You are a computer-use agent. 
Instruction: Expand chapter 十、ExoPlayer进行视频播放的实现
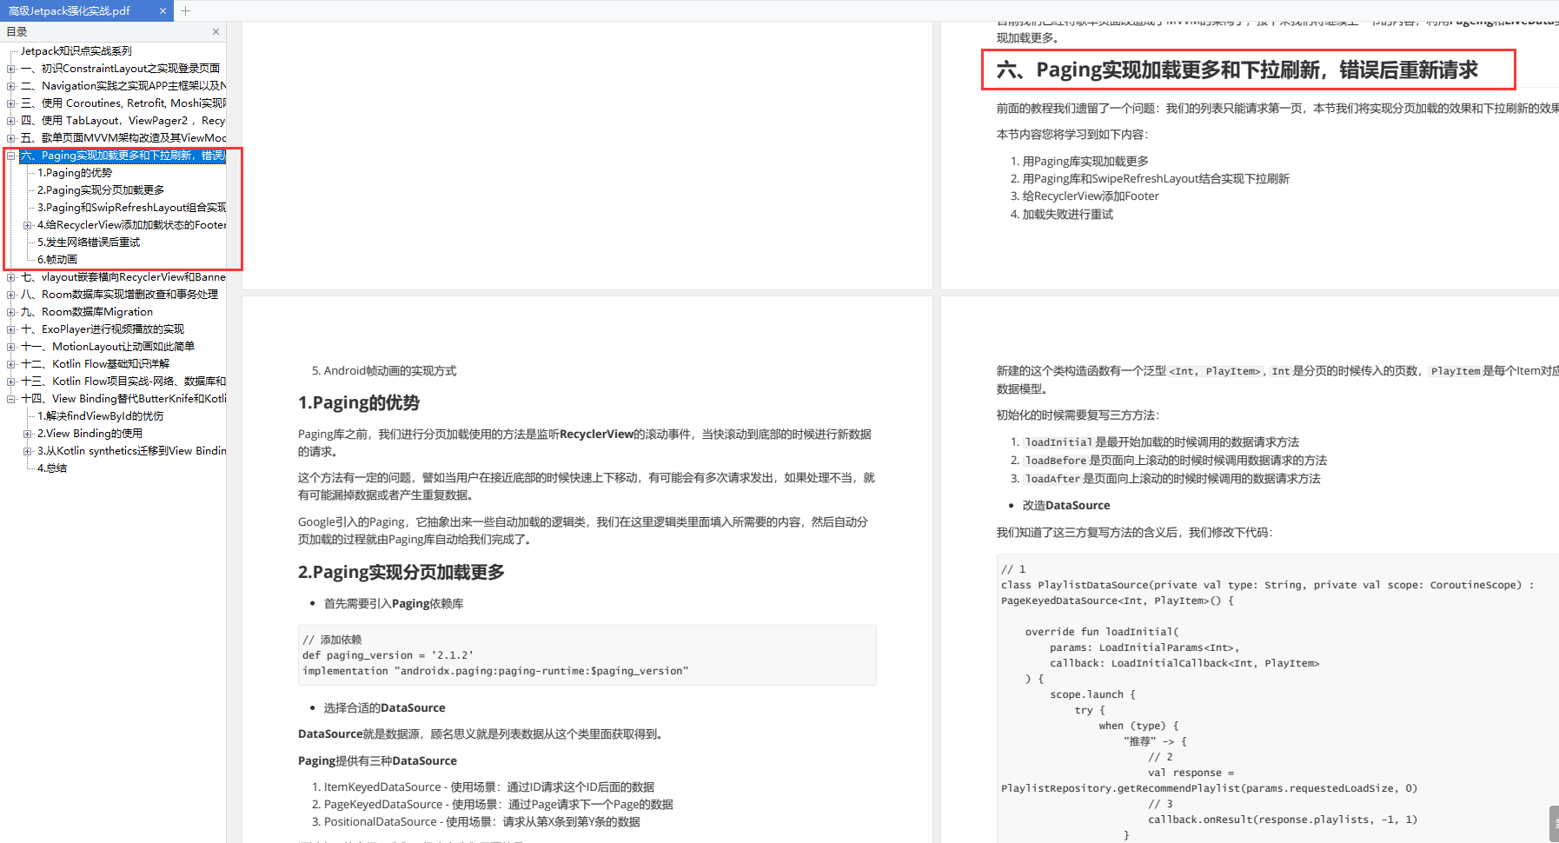12,329
